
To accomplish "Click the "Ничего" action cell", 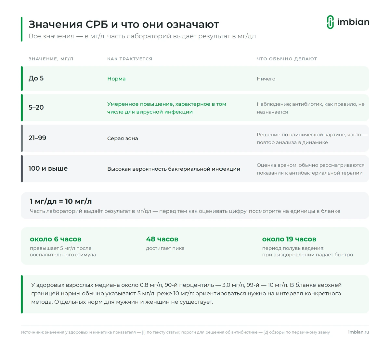I will click(266, 79).
